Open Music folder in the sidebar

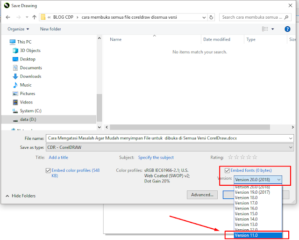tap(26, 85)
